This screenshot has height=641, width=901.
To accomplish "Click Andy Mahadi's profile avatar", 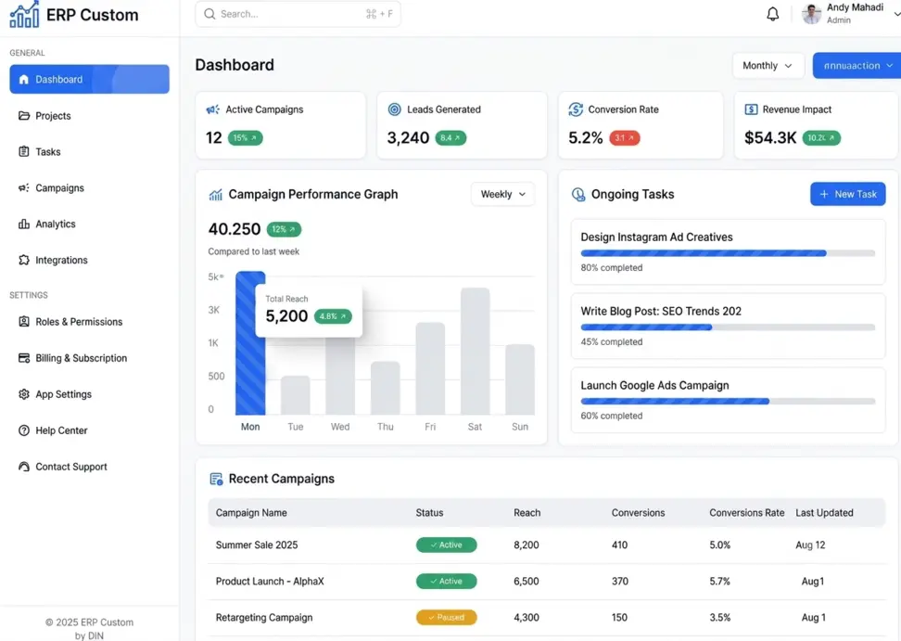I will (811, 14).
